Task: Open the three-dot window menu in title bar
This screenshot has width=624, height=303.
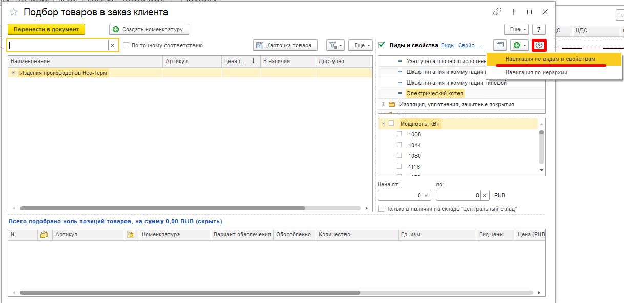Action: click(x=513, y=12)
